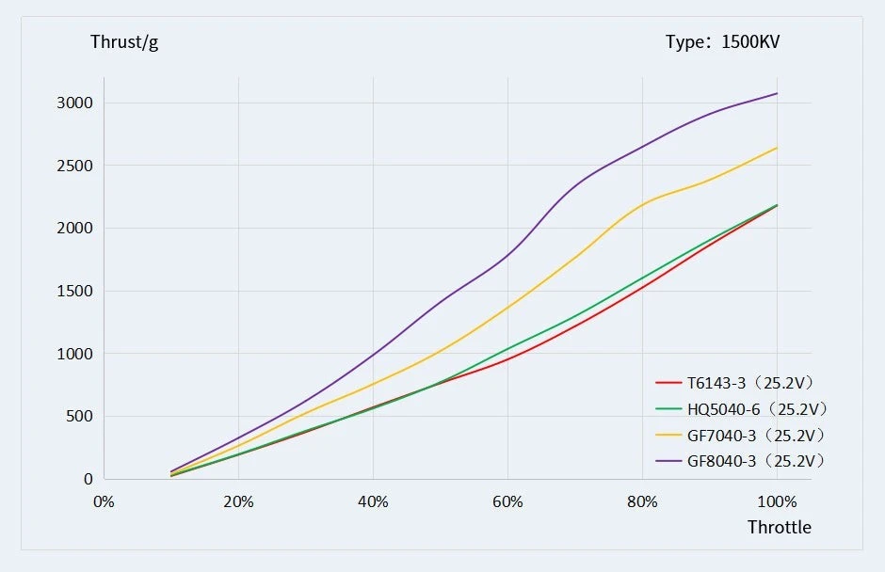885x572 pixels.
Task: Click the 2500 y-axis tick label
Action: 74,166
